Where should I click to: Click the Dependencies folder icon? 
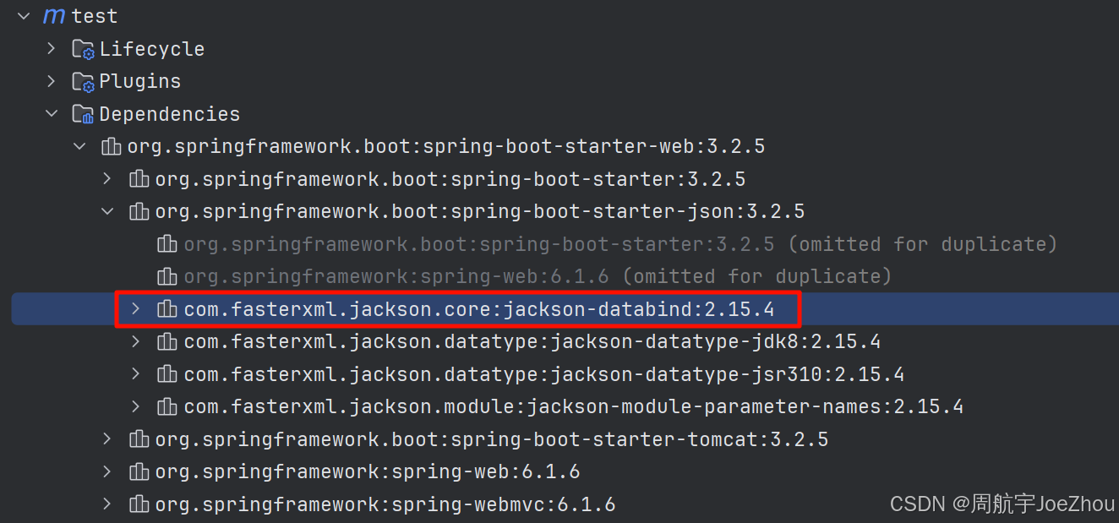tap(82, 113)
